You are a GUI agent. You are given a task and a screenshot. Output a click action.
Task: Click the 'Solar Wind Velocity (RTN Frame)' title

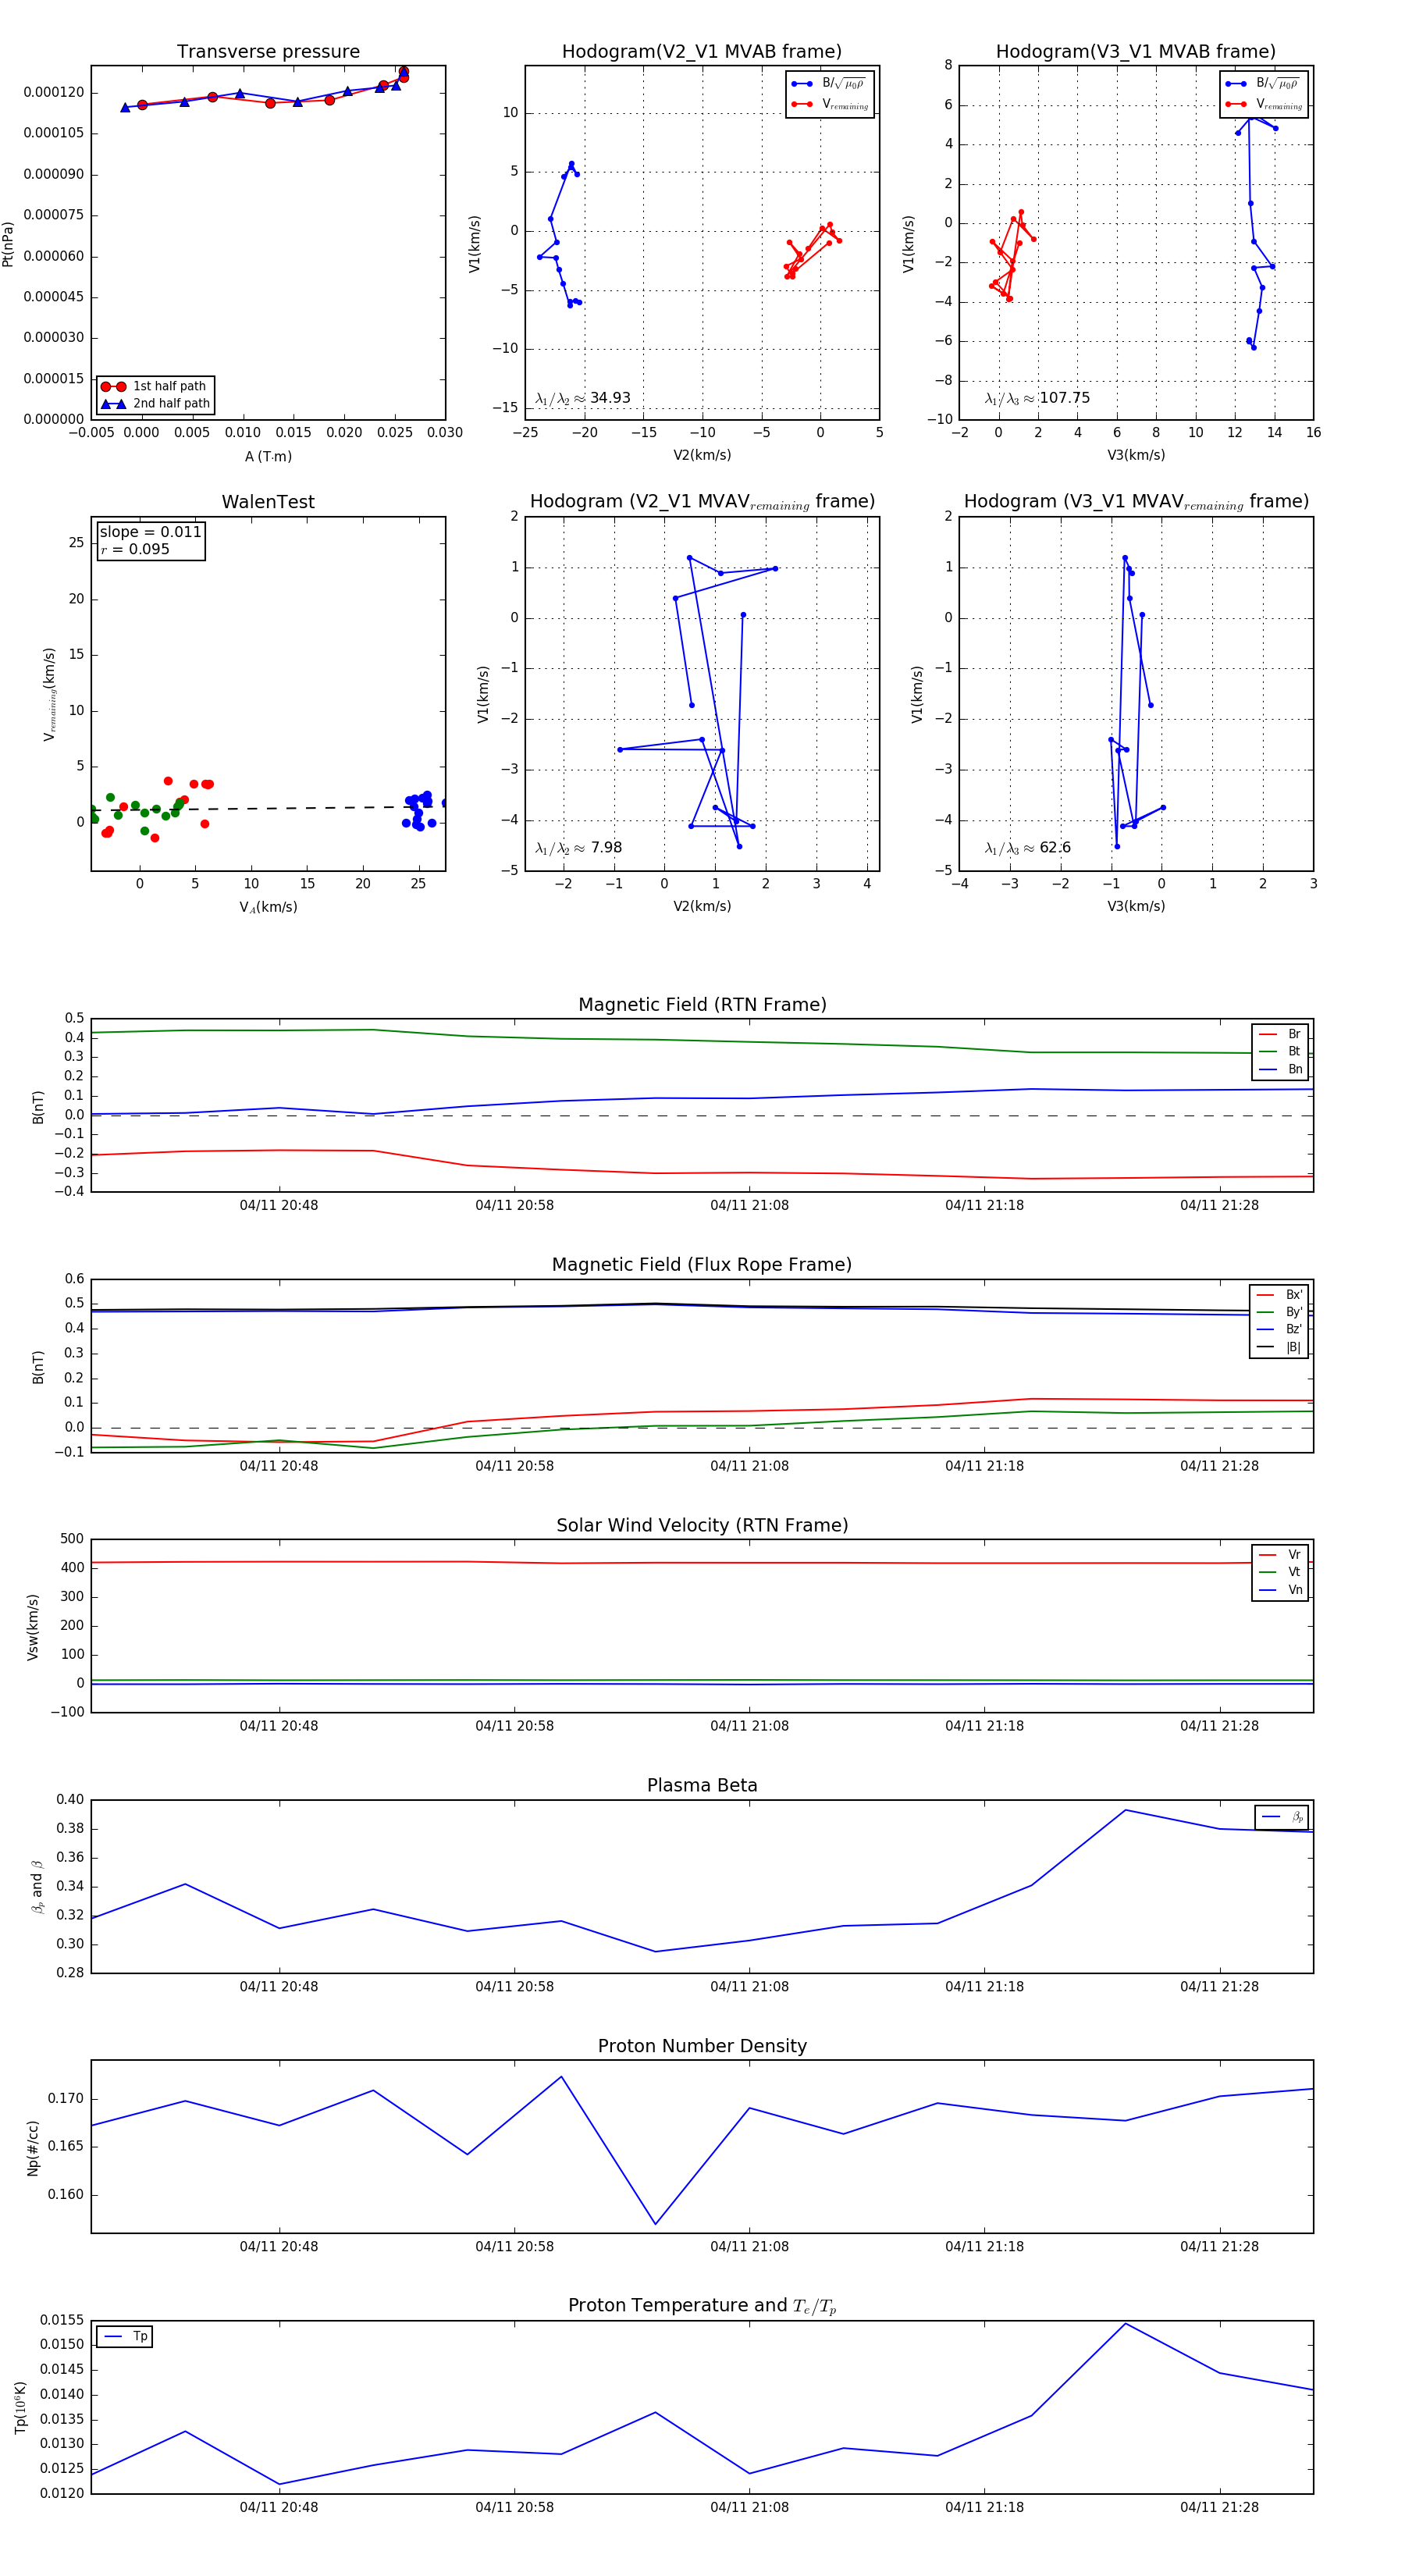(702, 1525)
